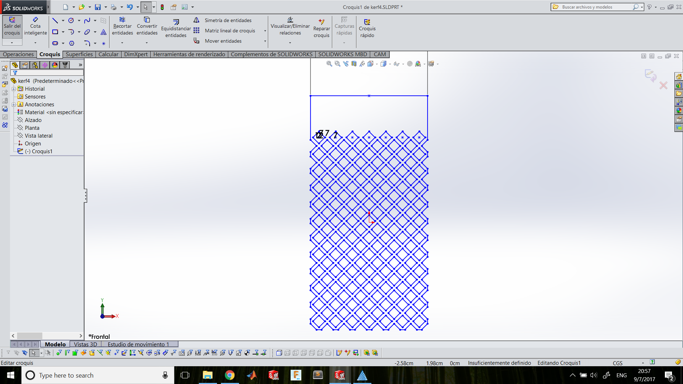Select the Polygon sketch tool
The image size is (683, 384).
click(72, 43)
